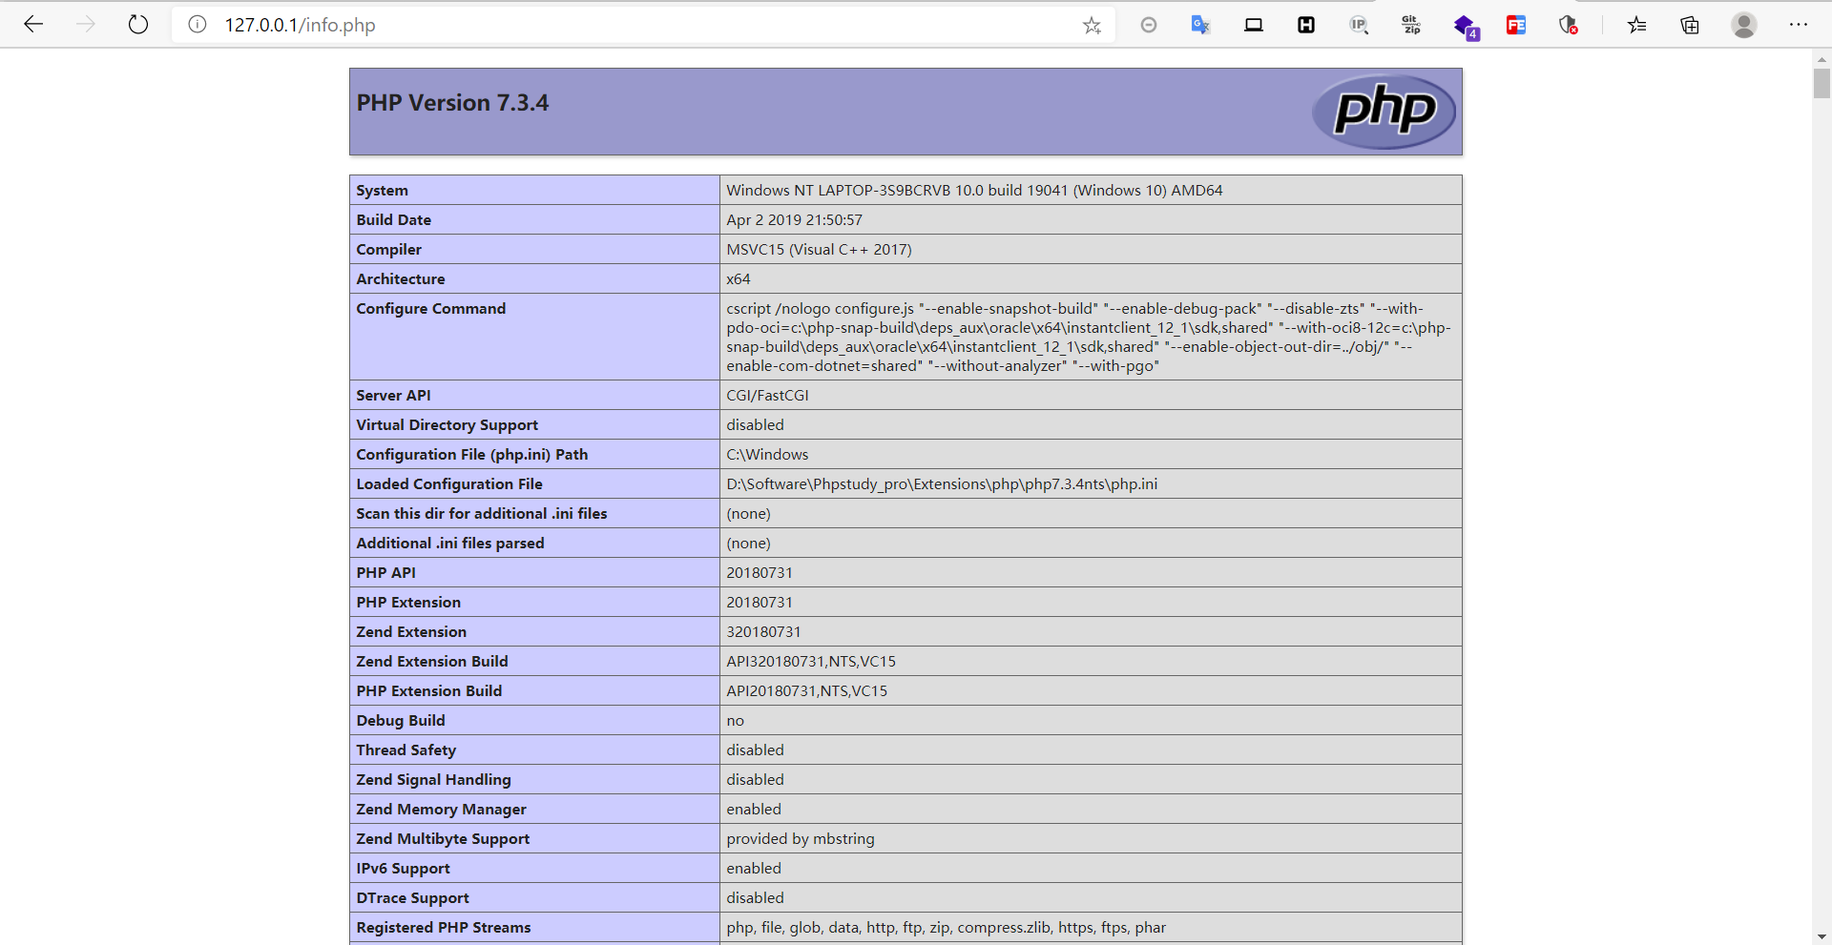Click the PHP logo in the header
Viewport: 1832px width, 945px height.
point(1384,112)
